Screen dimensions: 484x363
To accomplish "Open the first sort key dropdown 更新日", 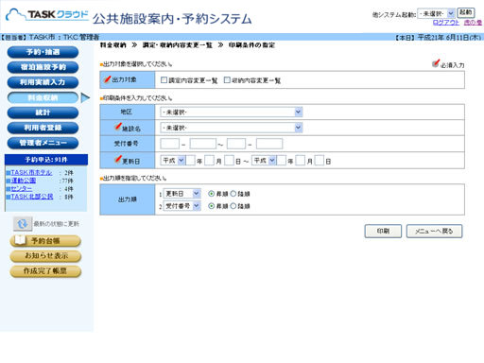I will pos(181,194).
